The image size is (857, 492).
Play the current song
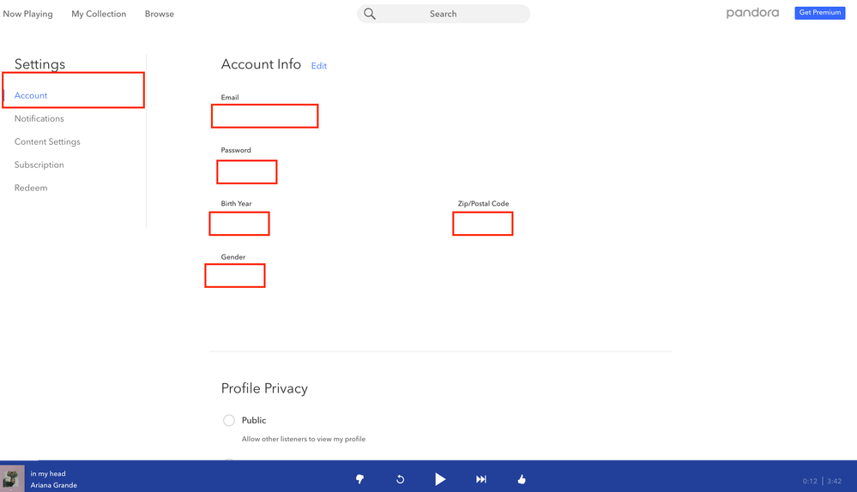pos(440,479)
